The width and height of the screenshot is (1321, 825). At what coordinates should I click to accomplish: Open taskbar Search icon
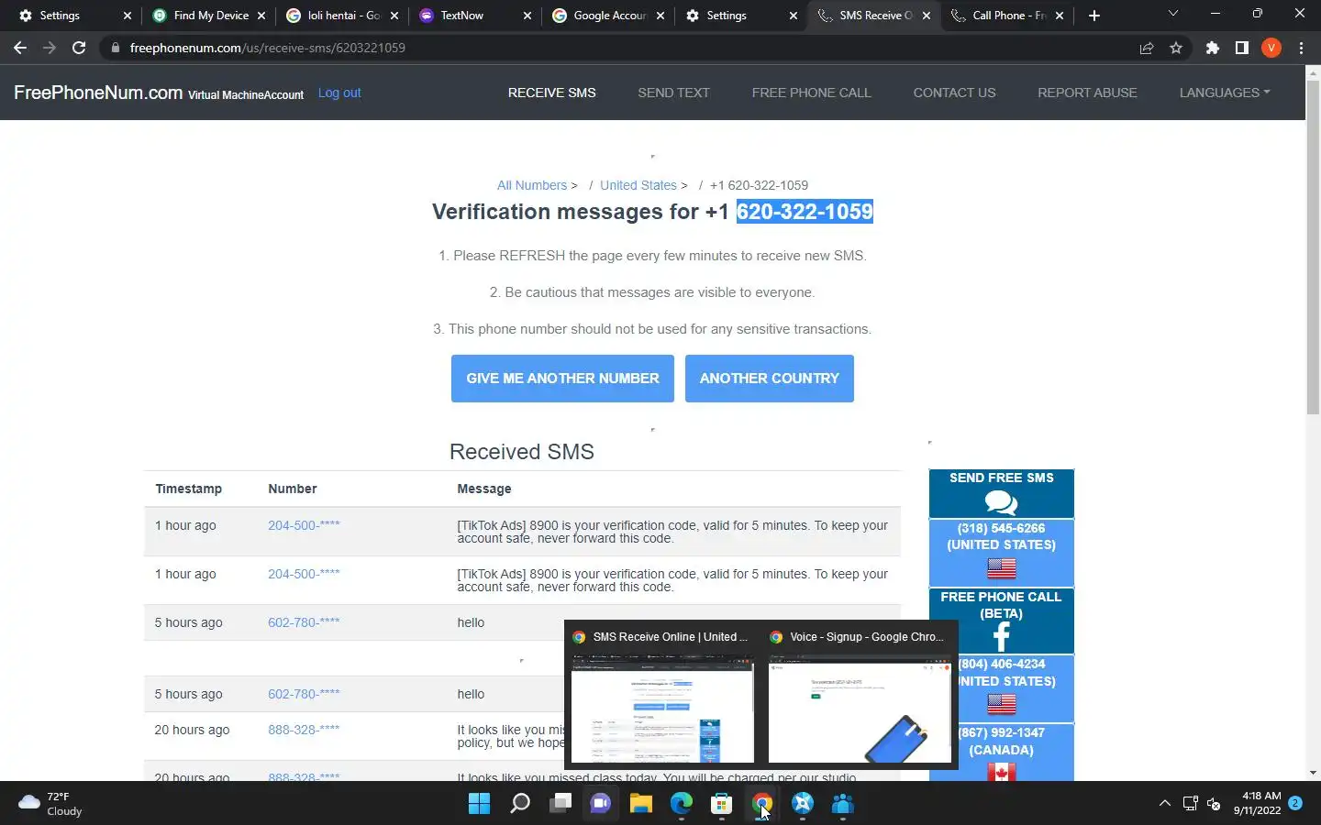coord(519,804)
